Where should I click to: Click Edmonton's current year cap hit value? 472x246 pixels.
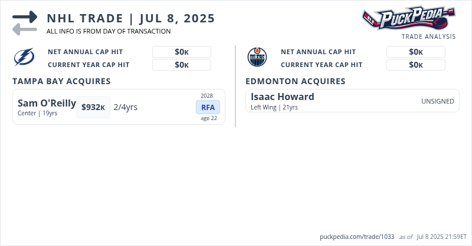pyautogui.click(x=416, y=65)
